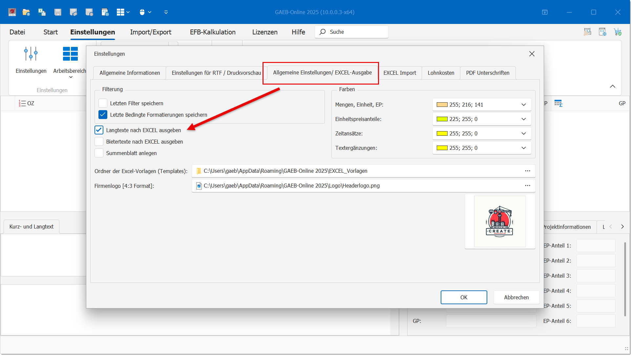632x356 pixels.
Task: Browse for the Firmenlogo file with ellipsis
Action: [527, 186]
